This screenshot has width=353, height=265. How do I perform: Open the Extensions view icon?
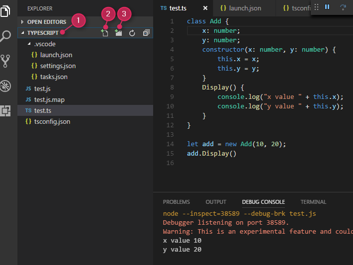coord(6,110)
